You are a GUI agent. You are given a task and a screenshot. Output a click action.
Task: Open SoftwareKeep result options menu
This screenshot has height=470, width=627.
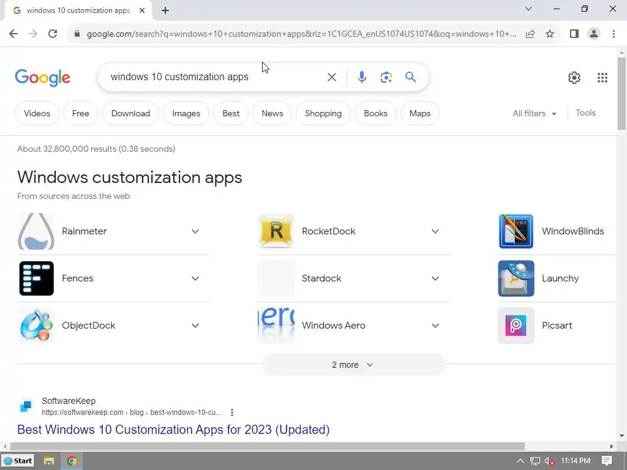[x=232, y=412]
